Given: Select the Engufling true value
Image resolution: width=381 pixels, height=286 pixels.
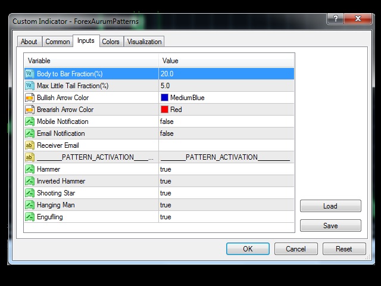Looking at the screenshot, I should (x=226, y=217).
